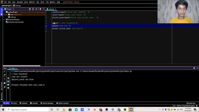199x112 pixels.
Task: Open Project panel settings gear
Action: pos(40,9)
